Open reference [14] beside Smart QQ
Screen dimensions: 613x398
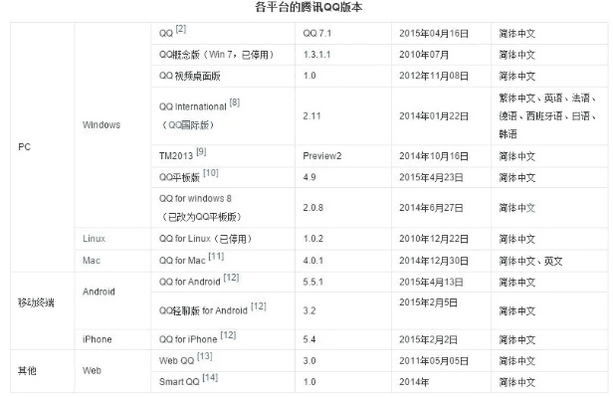tap(210, 378)
